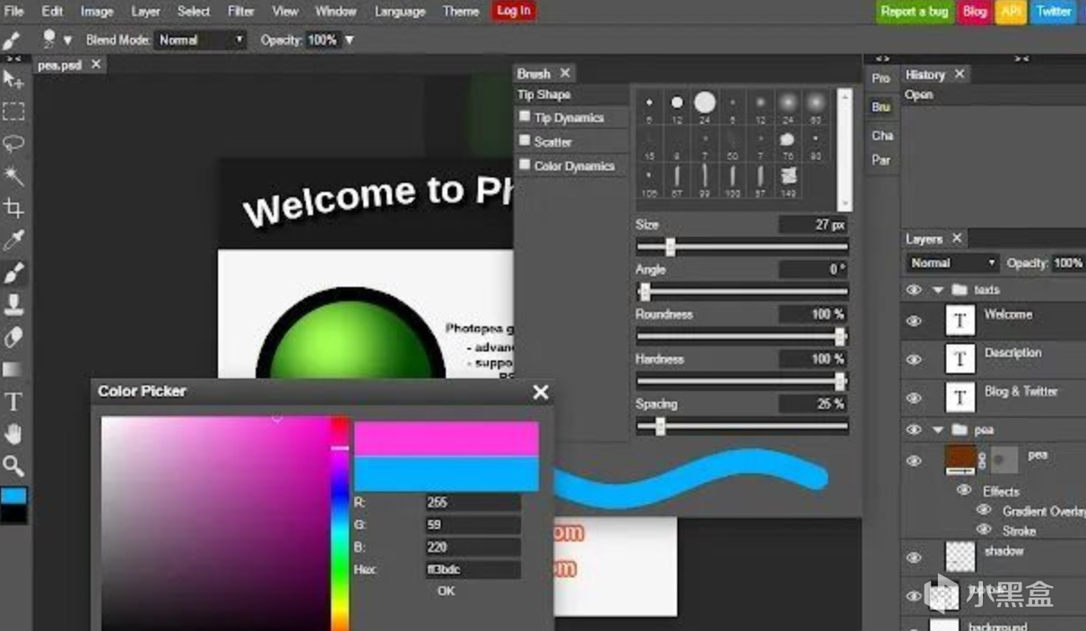Open the Blog link
This screenshot has height=631, width=1086.
click(974, 12)
